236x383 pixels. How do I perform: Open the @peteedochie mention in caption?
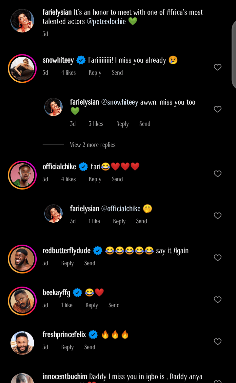click(x=107, y=22)
